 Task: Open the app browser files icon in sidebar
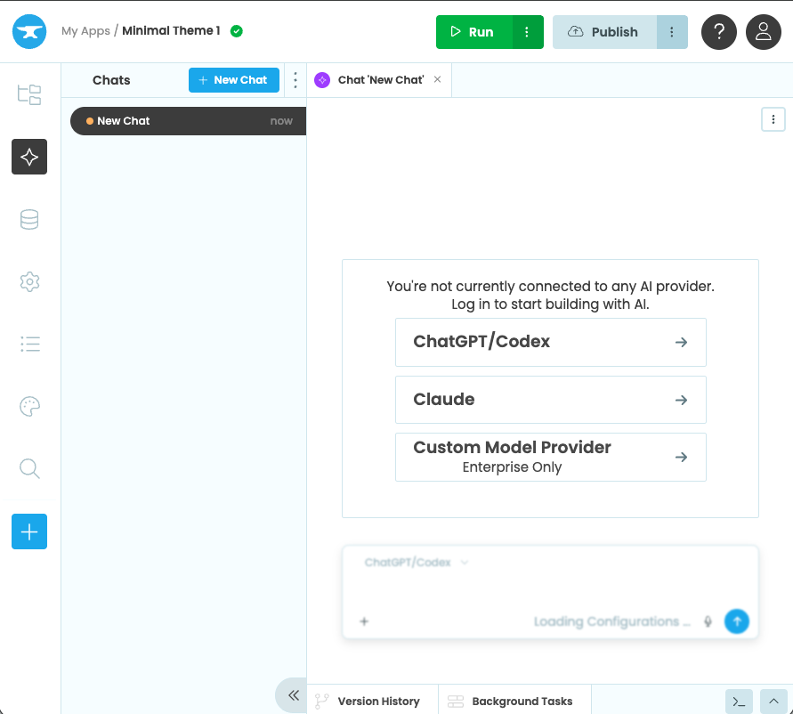point(29,94)
